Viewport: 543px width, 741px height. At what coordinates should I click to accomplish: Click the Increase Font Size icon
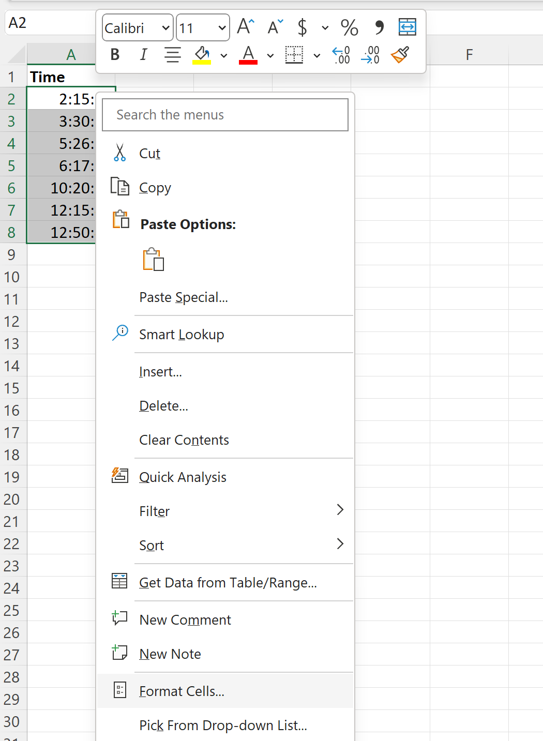tap(246, 26)
